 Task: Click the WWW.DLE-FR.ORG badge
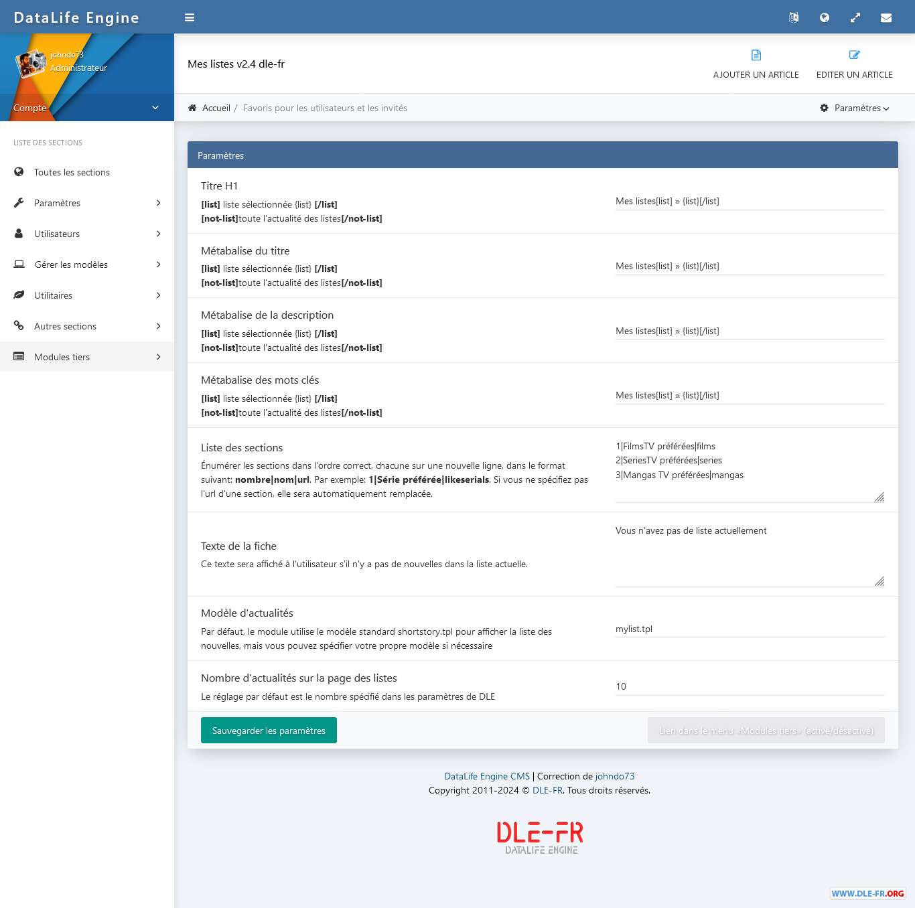[867, 893]
